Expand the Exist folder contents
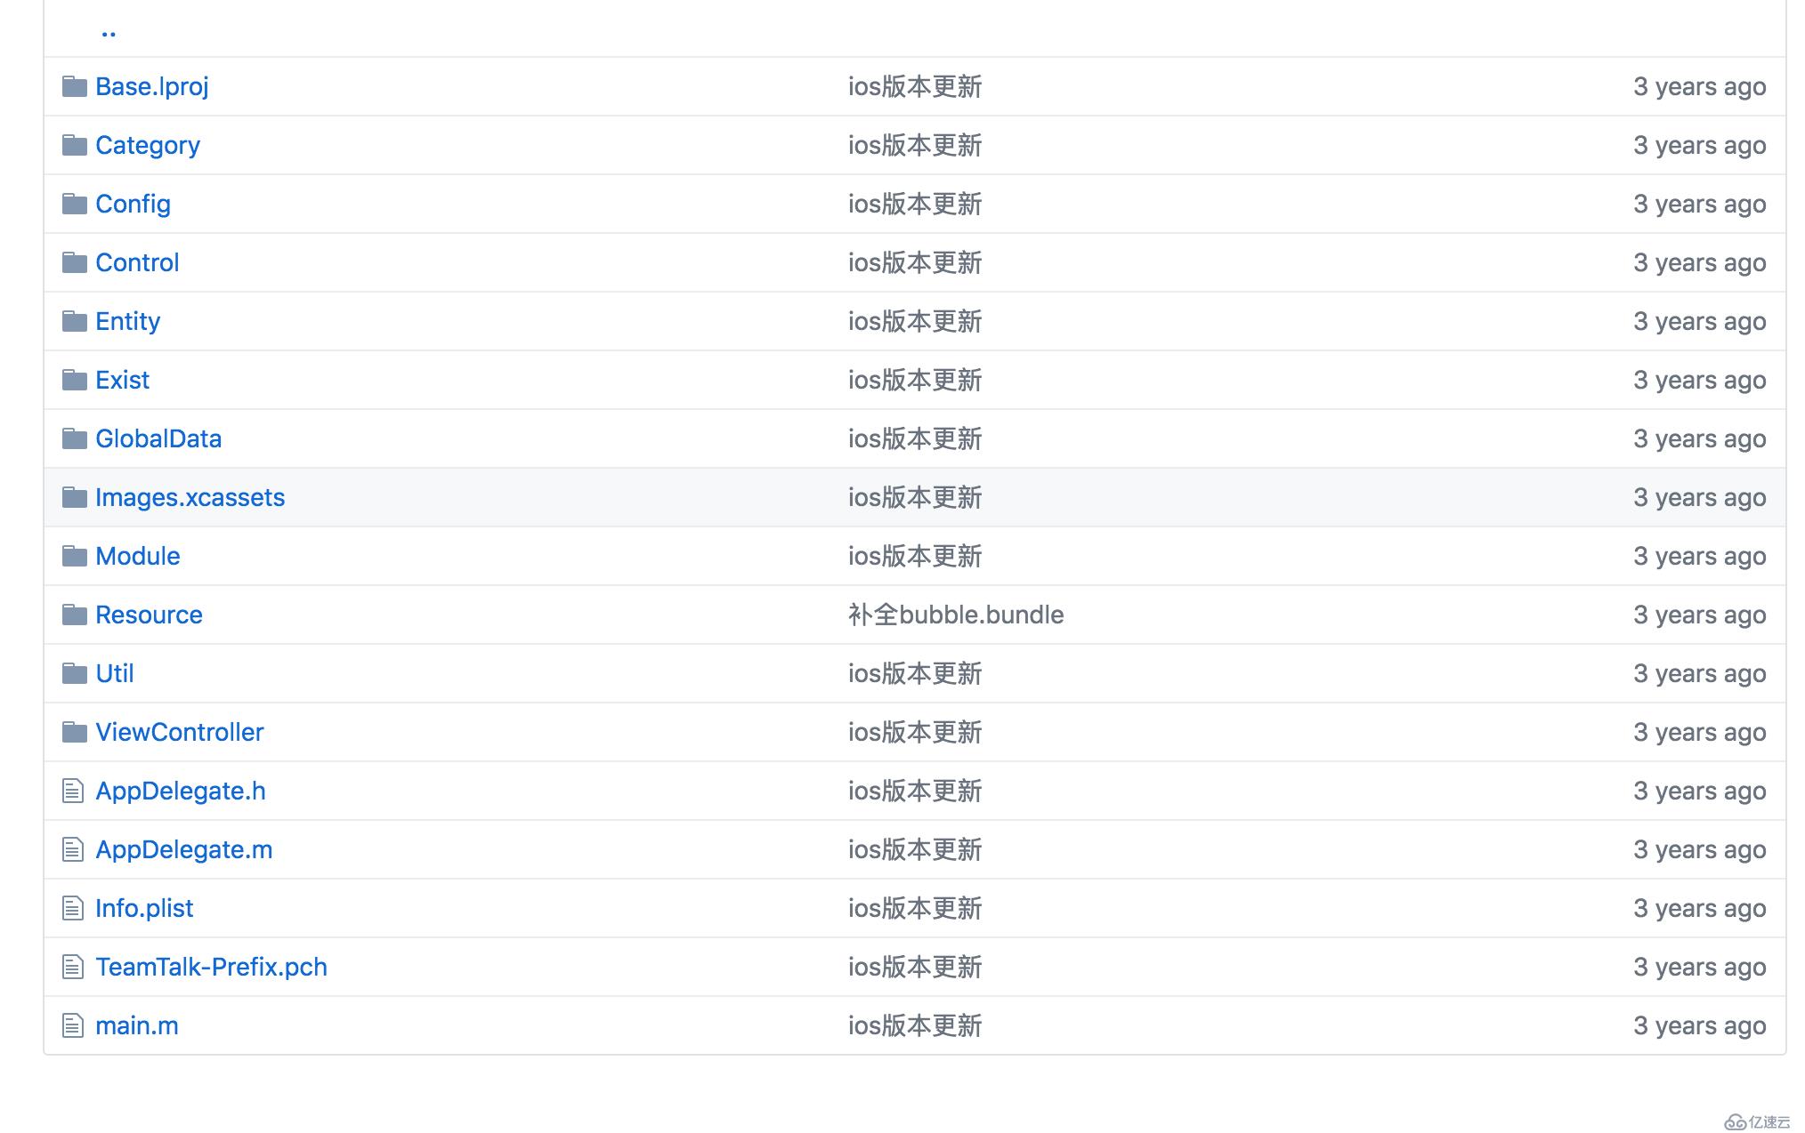This screenshot has height=1133, width=1805. 123,379
